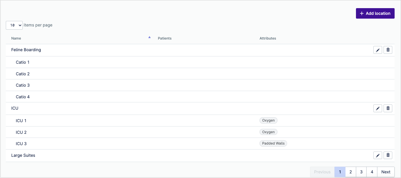401x178 pixels.
Task: Select the Catio 2 row
Action: (x=200, y=74)
